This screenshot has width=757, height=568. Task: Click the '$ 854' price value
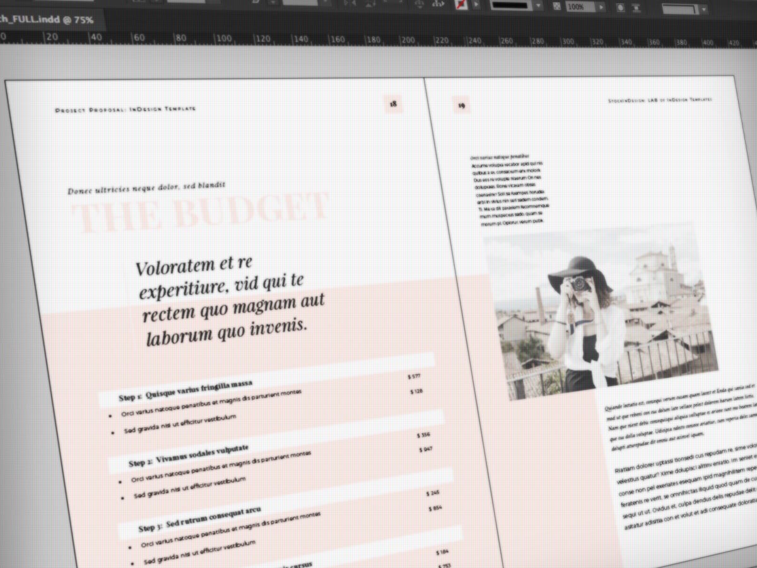[435, 507]
